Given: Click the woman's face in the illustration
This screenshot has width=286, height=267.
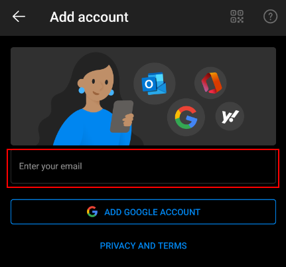Looking at the screenshot, I should coord(98,82).
